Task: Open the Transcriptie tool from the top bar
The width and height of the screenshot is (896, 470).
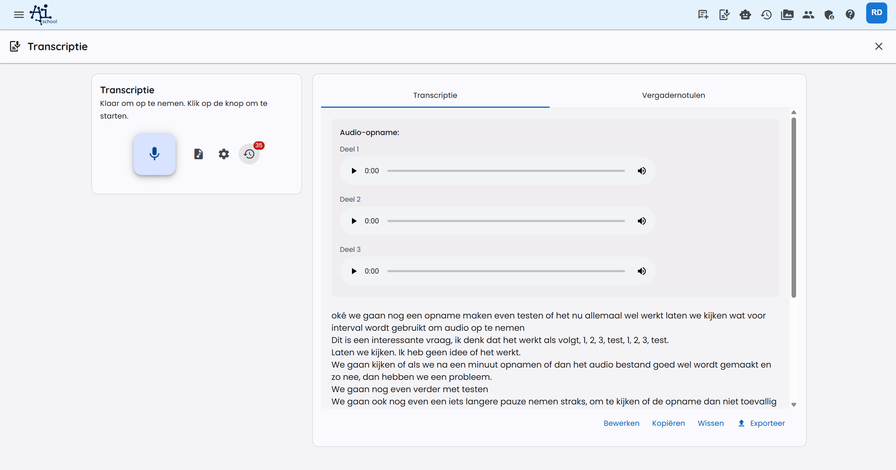Action: coord(724,14)
